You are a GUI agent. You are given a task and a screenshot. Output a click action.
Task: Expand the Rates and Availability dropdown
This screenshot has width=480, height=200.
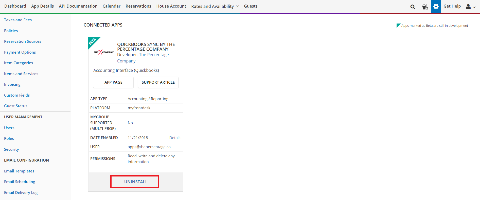click(215, 6)
